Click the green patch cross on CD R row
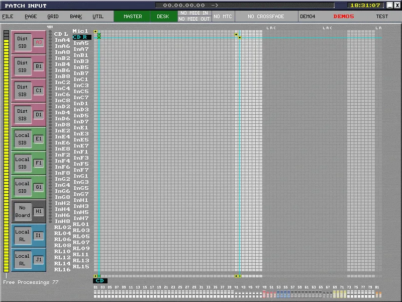This screenshot has width=402, height=302. point(99,37)
